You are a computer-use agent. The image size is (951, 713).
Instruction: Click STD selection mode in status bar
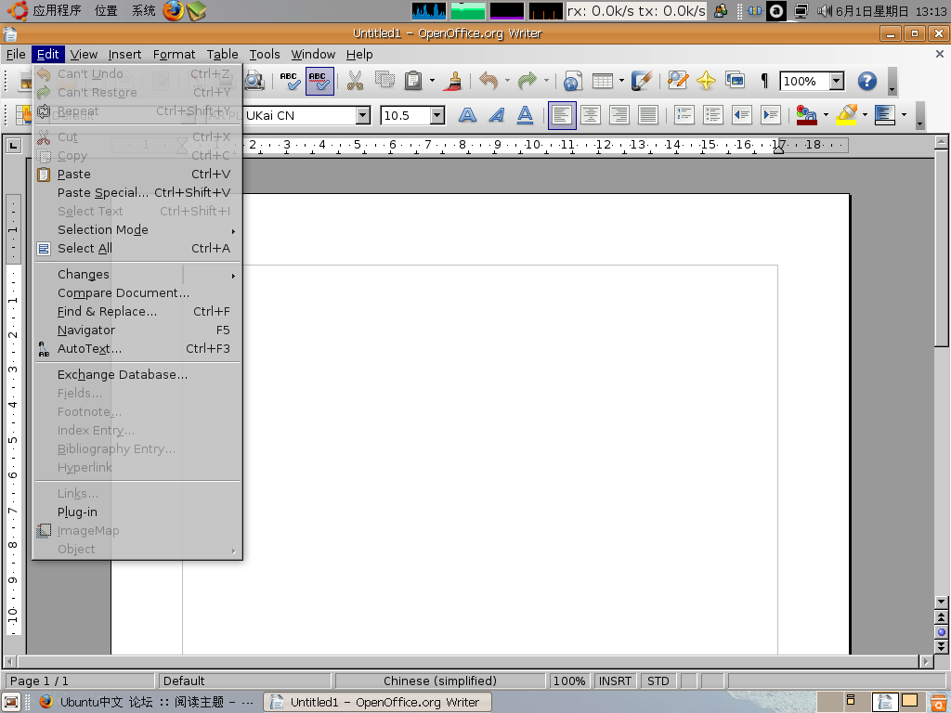point(658,681)
